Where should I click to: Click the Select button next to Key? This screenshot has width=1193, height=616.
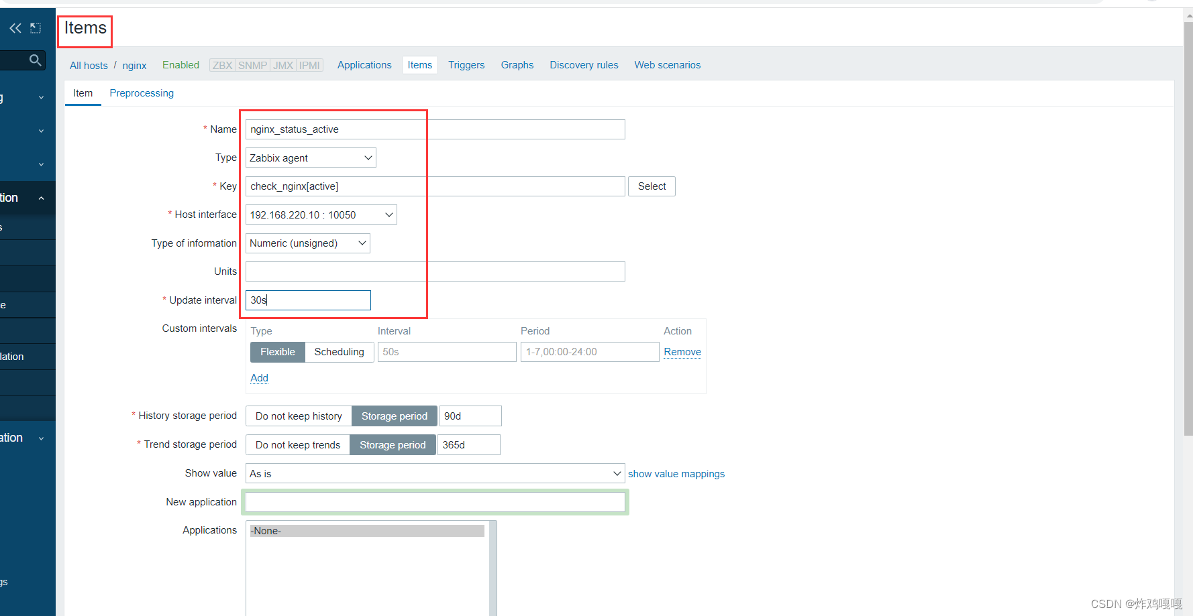(652, 186)
